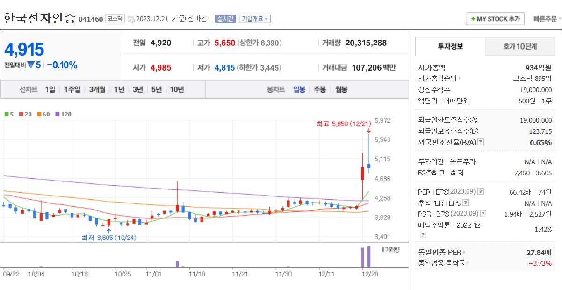Open the help icon beside PER EPS(2023.09)
562x290 pixels.
pos(481,192)
